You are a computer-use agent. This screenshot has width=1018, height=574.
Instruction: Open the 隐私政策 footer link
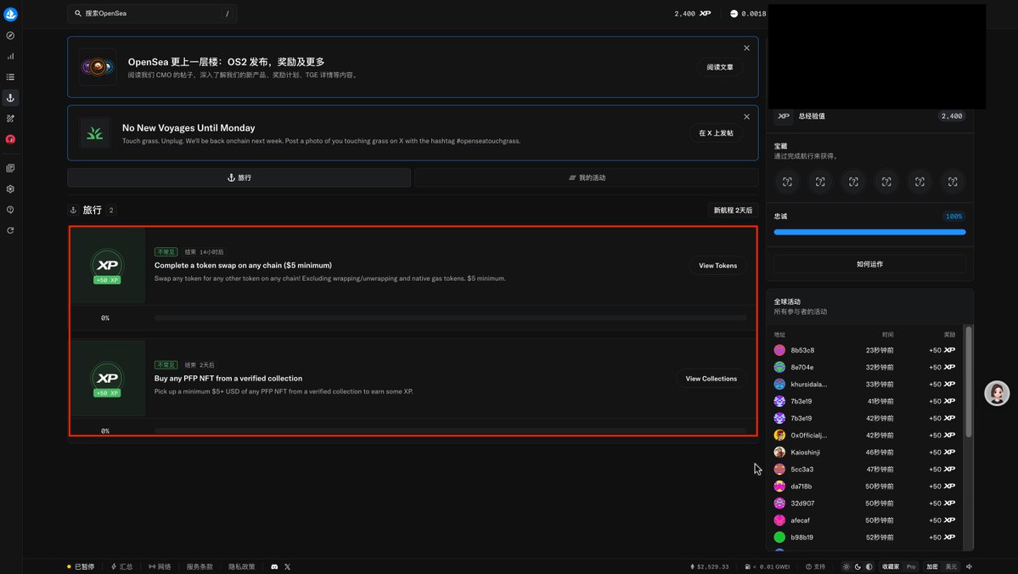241,567
